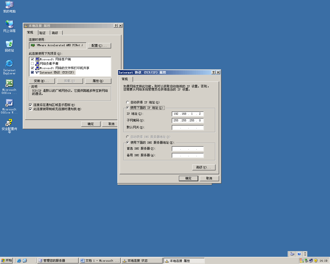The image size is (330, 264).
Task: Click 确定 in the 本地连接 属性 dialog
Action: 91,124
